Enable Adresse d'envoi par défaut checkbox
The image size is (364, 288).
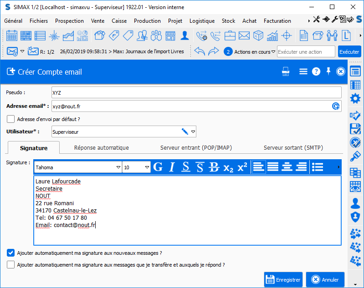coord(11,119)
